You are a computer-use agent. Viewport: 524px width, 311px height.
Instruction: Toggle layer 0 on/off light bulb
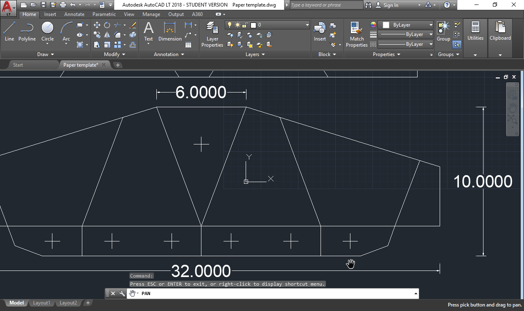click(230, 25)
